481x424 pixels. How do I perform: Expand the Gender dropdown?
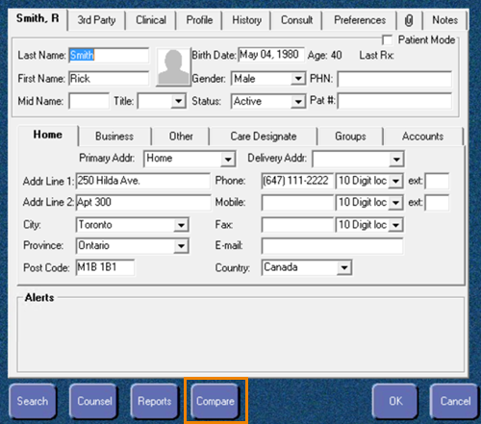coord(298,79)
